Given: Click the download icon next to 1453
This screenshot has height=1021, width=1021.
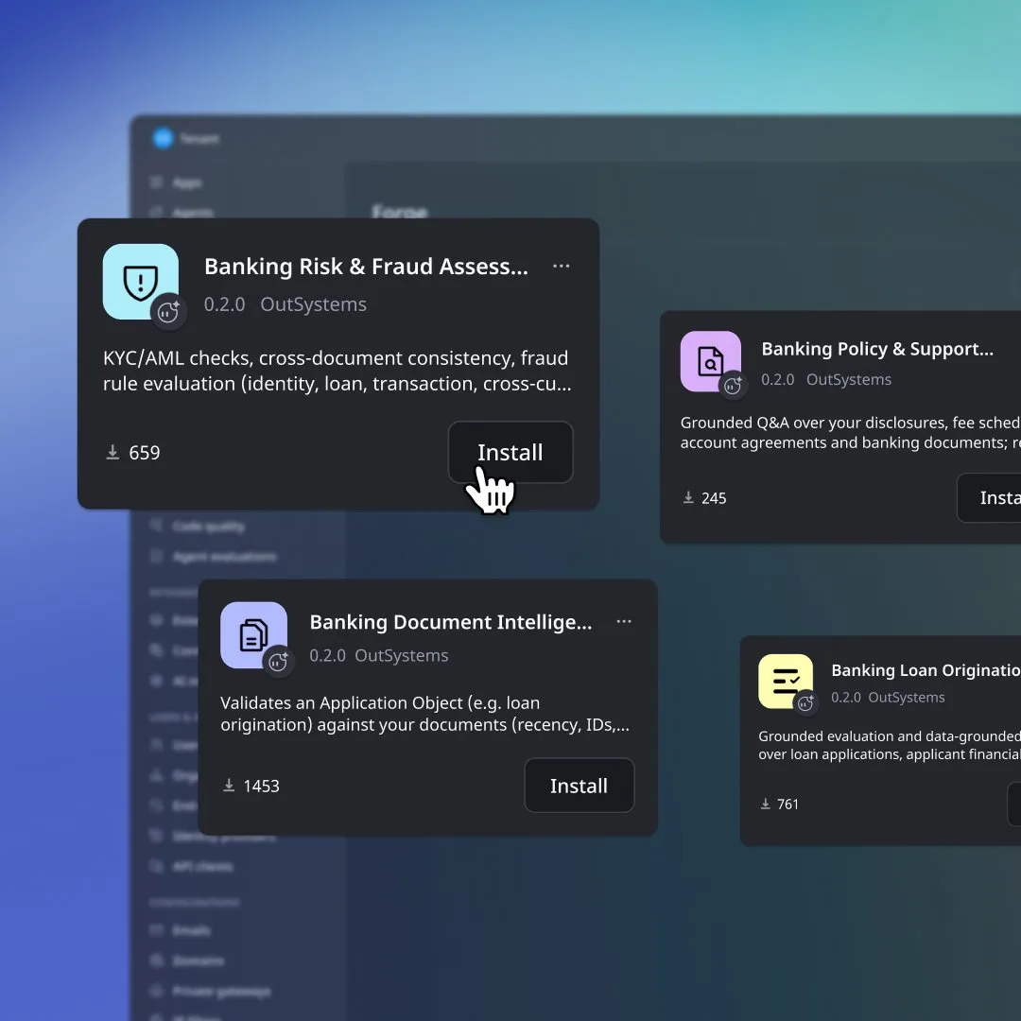Looking at the screenshot, I should pos(229,786).
